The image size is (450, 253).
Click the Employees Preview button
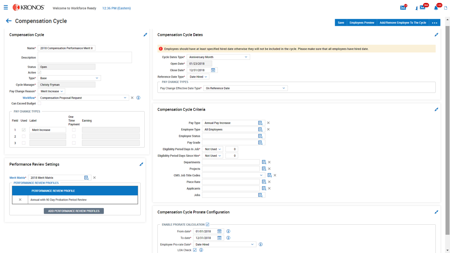tap(362, 23)
